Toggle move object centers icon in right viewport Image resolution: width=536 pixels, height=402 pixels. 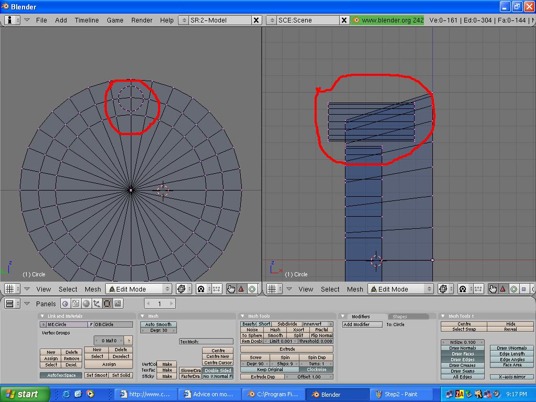point(478,289)
